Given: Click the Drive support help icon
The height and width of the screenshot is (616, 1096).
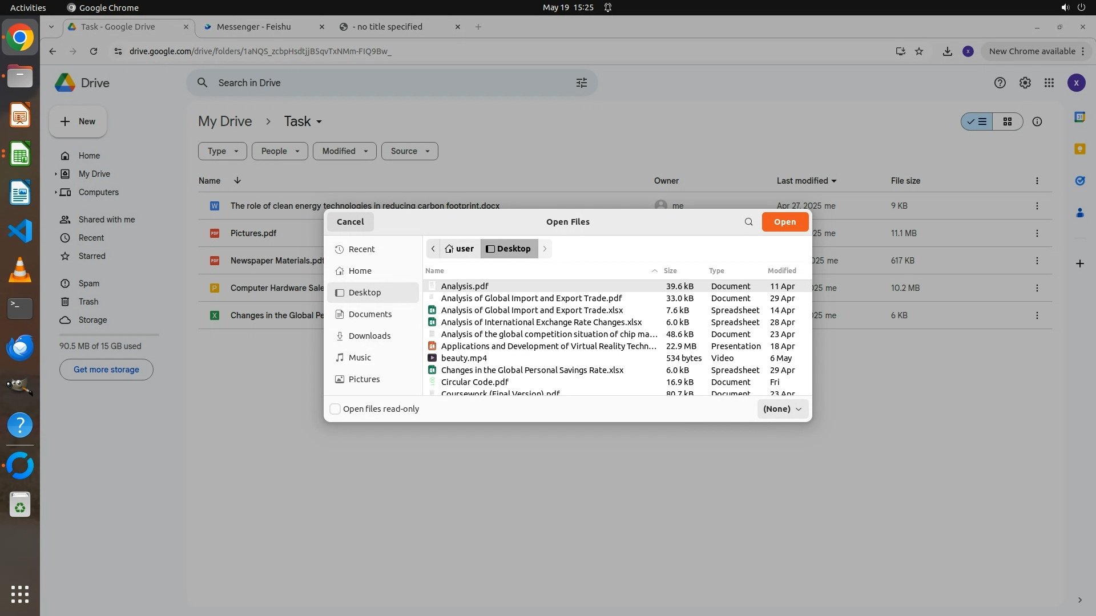Looking at the screenshot, I should click(1000, 83).
